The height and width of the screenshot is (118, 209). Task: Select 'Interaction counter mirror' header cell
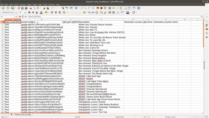pos(166,22)
